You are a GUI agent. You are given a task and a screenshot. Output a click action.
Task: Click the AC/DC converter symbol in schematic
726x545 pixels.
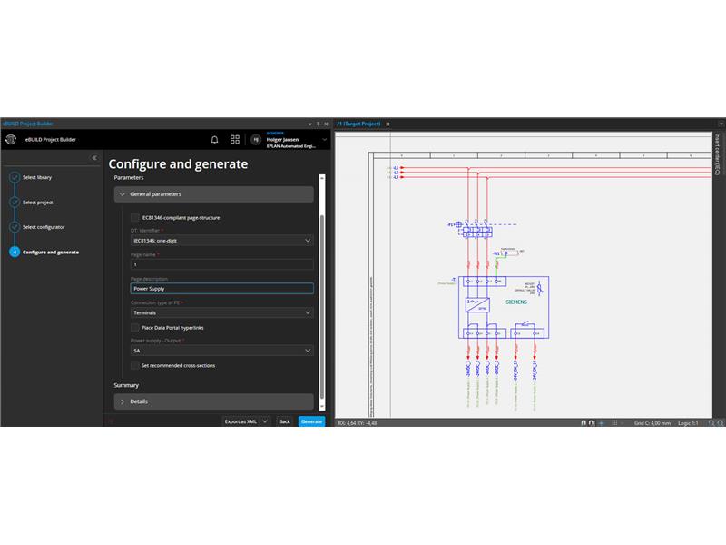coord(477,305)
